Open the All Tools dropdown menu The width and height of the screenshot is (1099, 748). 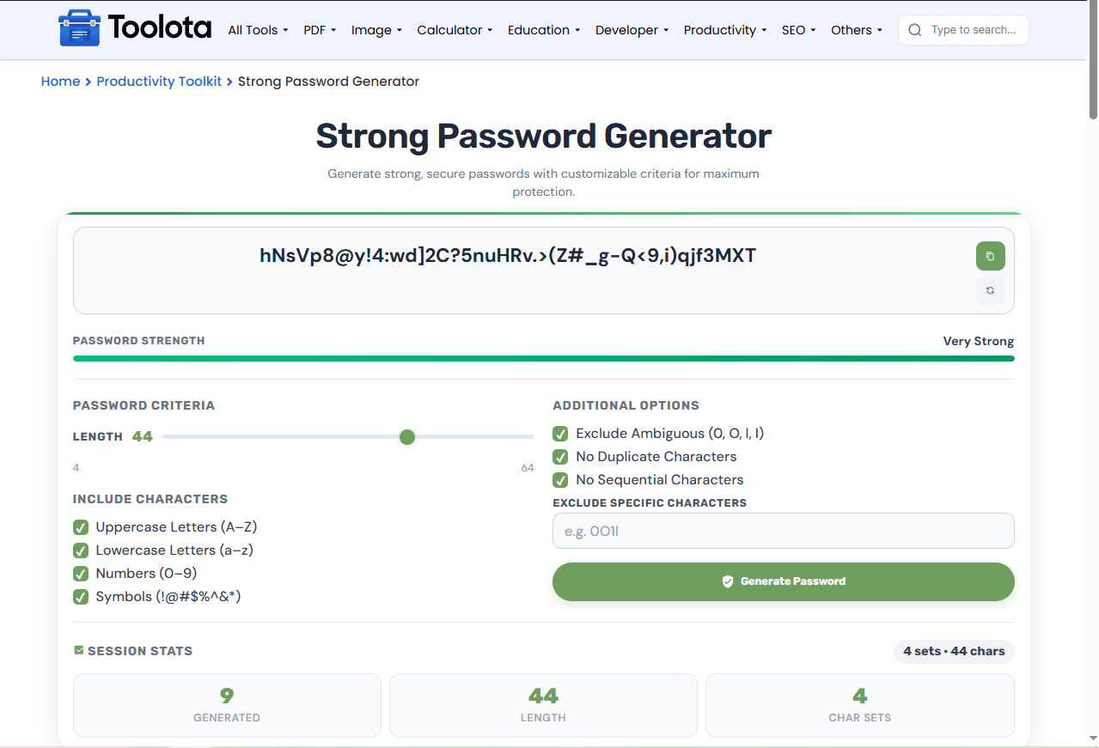[x=258, y=30]
